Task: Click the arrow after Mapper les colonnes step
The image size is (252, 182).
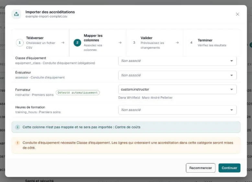Action: [x=120, y=42]
